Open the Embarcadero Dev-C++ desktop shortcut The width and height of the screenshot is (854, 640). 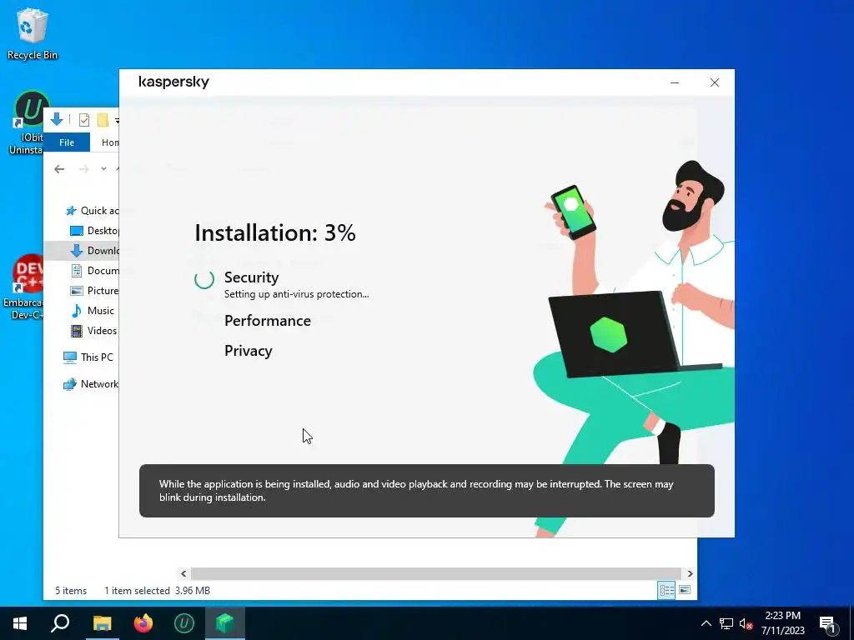click(23, 287)
